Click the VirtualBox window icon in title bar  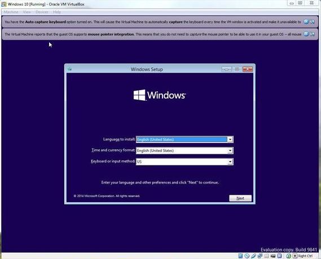click(4, 4)
